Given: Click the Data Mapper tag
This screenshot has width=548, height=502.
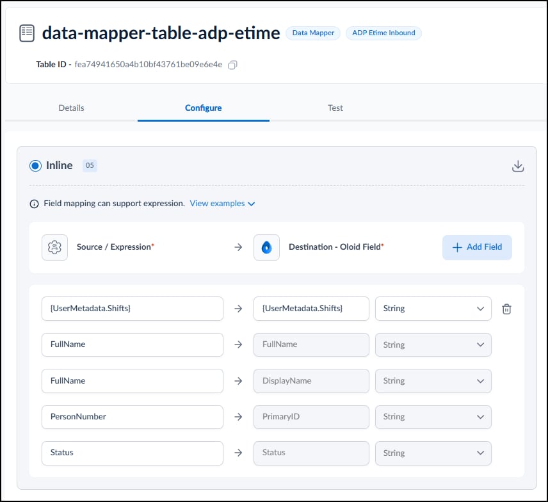Looking at the screenshot, I should [313, 33].
